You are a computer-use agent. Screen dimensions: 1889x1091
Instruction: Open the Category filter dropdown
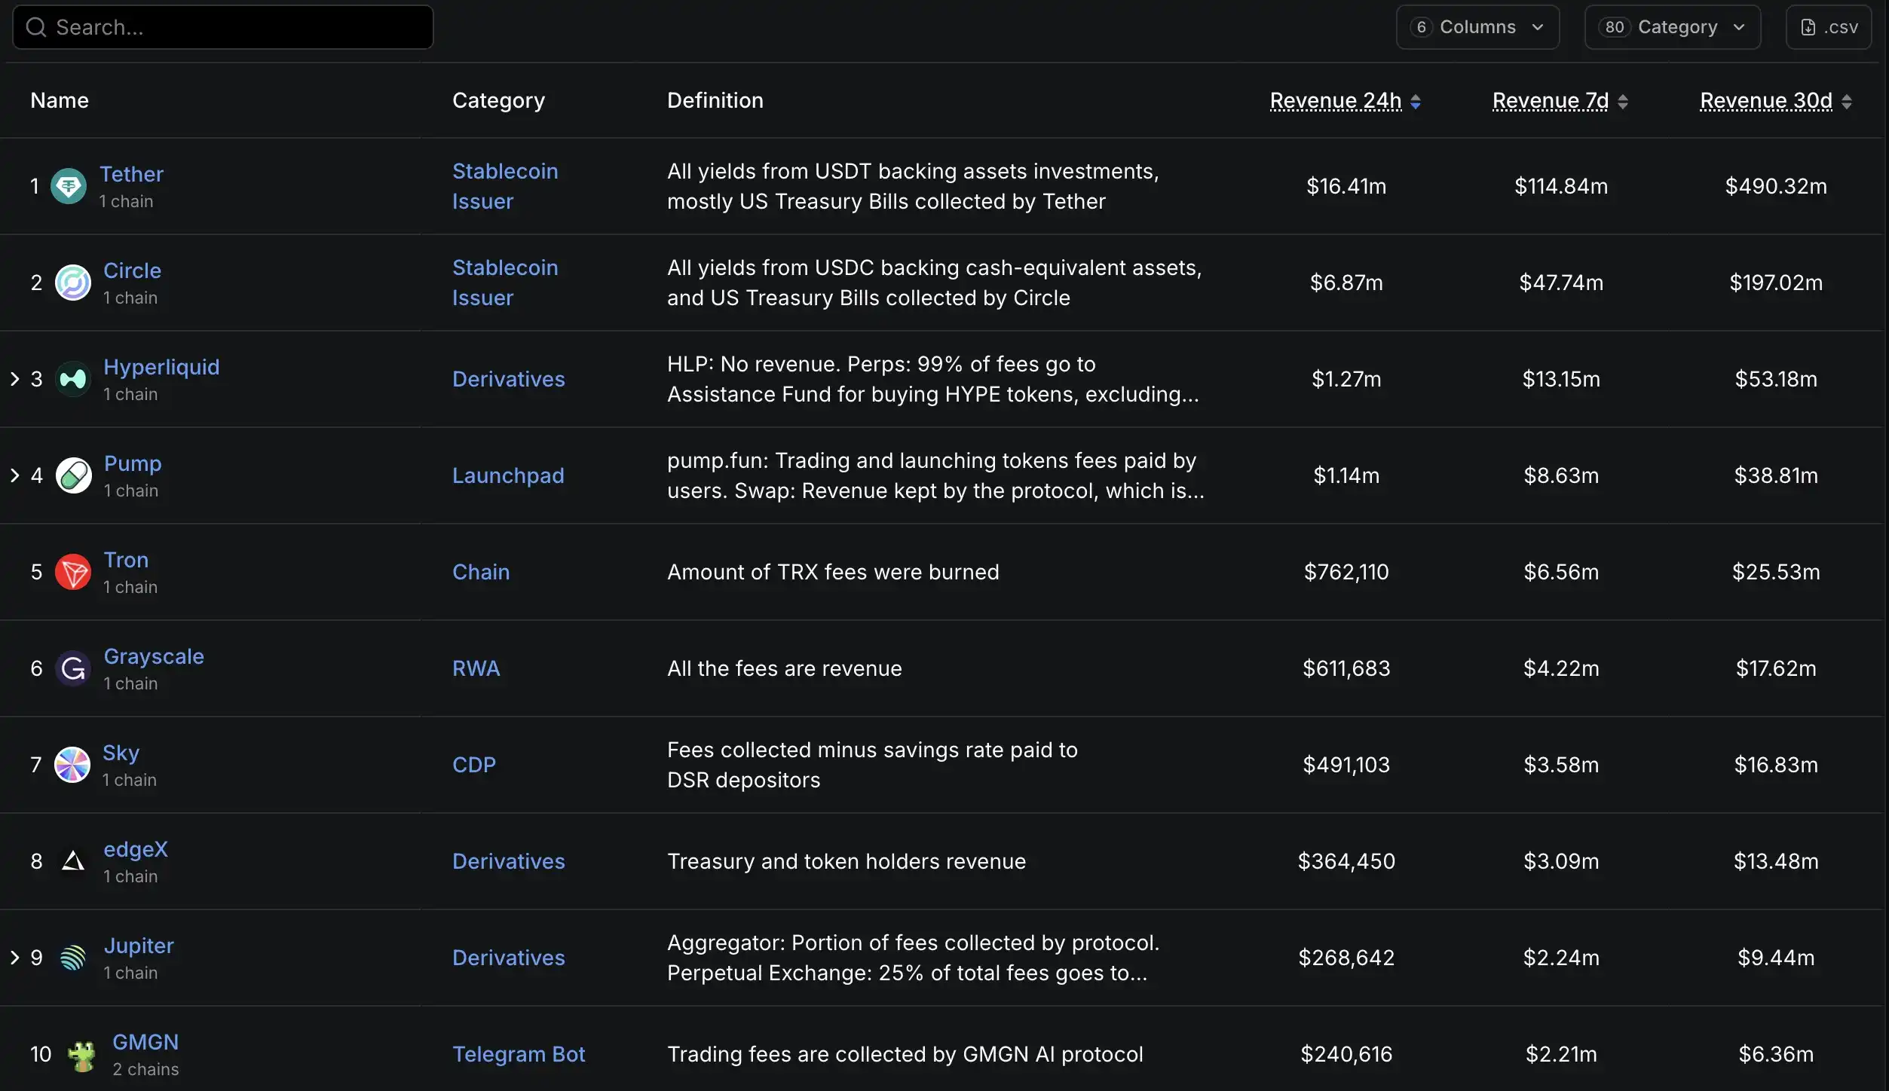click(1672, 27)
